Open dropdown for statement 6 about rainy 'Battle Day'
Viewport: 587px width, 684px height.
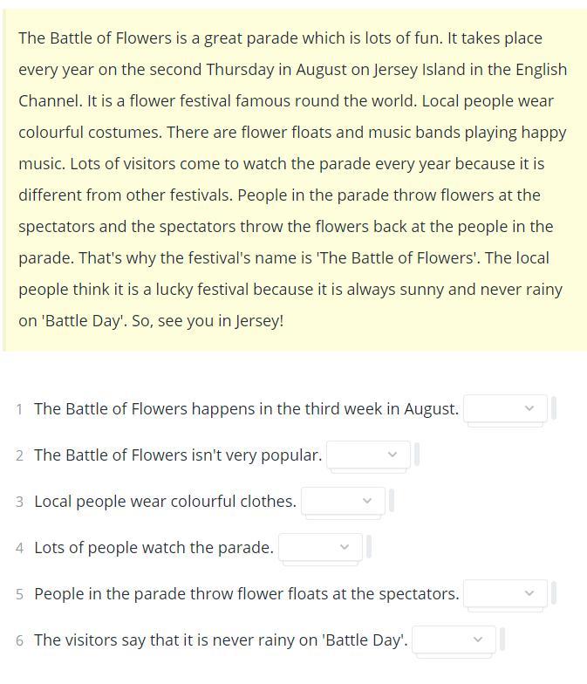[x=454, y=640]
